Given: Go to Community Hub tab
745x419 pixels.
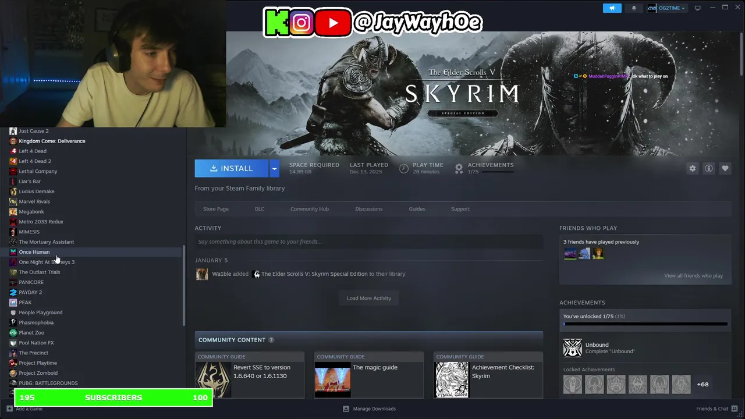Looking at the screenshot, I should coord(310,209).
